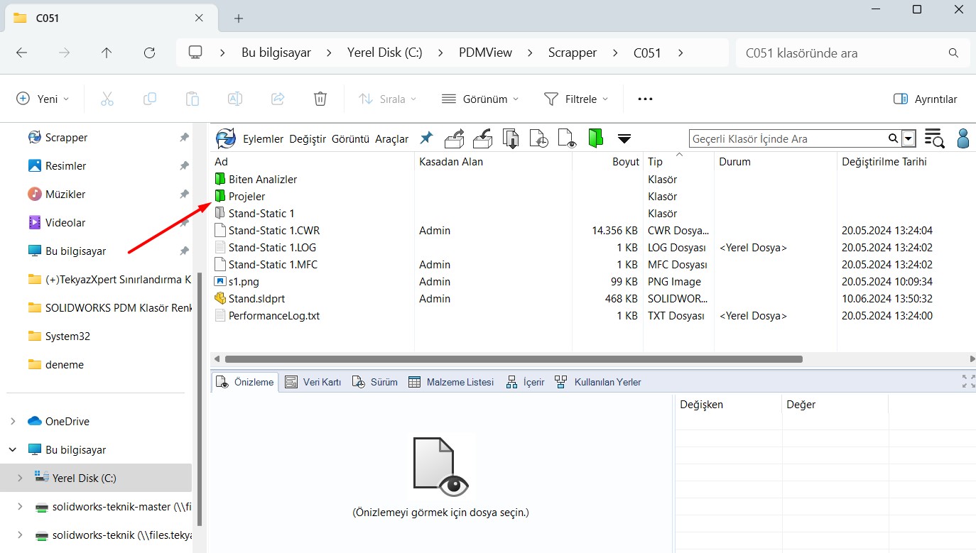Click the address bar refresh icon

(x=149, y=53)
